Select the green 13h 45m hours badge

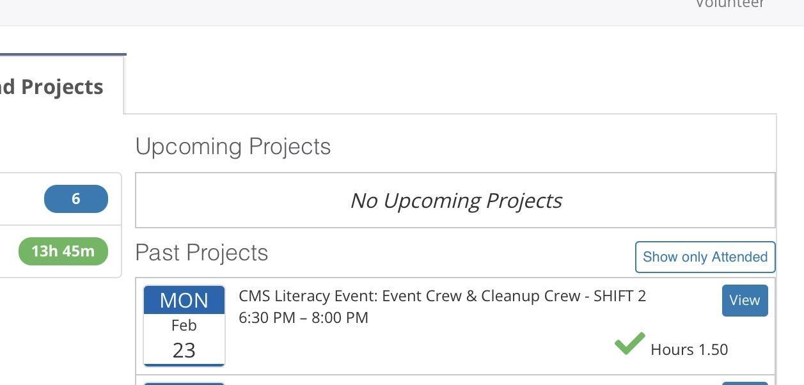pos(63,251)
